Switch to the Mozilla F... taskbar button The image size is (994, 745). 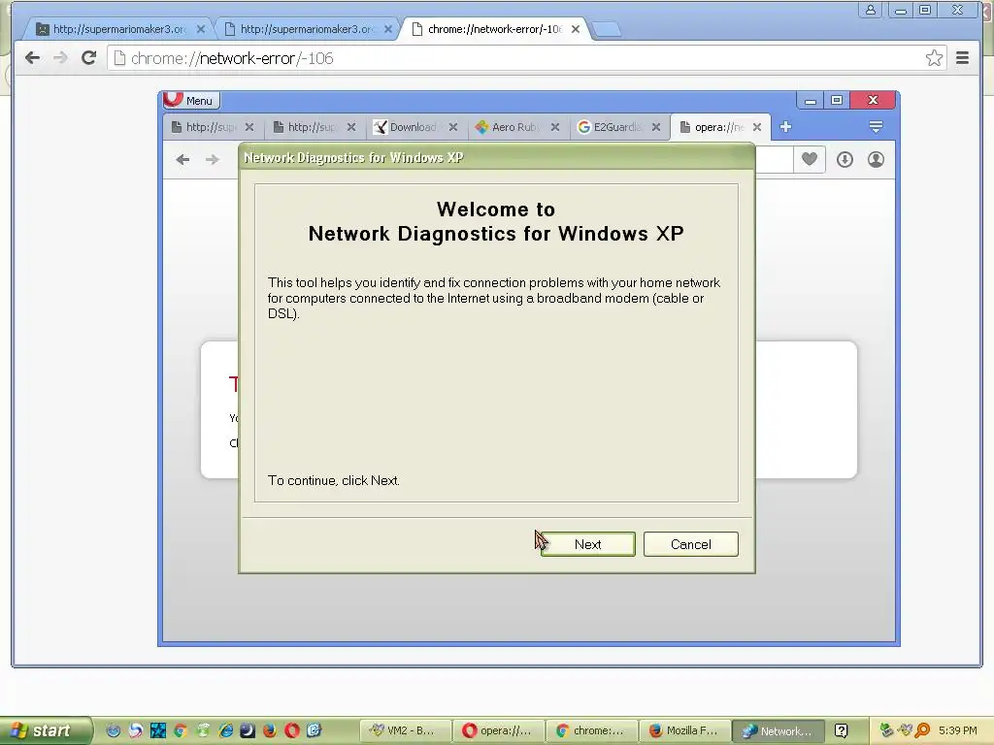(x=684, y=731)
